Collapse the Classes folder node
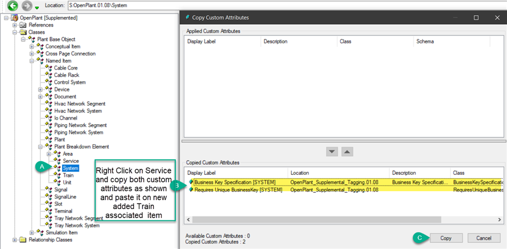The height and width of the screenshot is (249, 507). [x=15, y=32]
